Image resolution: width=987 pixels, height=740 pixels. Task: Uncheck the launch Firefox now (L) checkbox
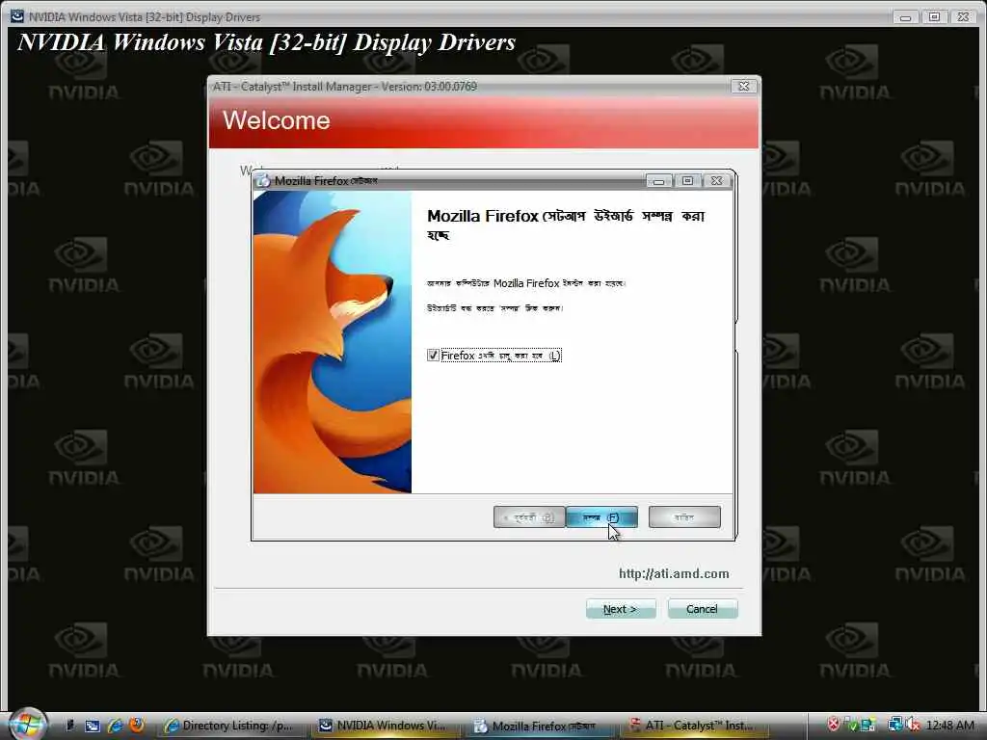coord(433,356)
